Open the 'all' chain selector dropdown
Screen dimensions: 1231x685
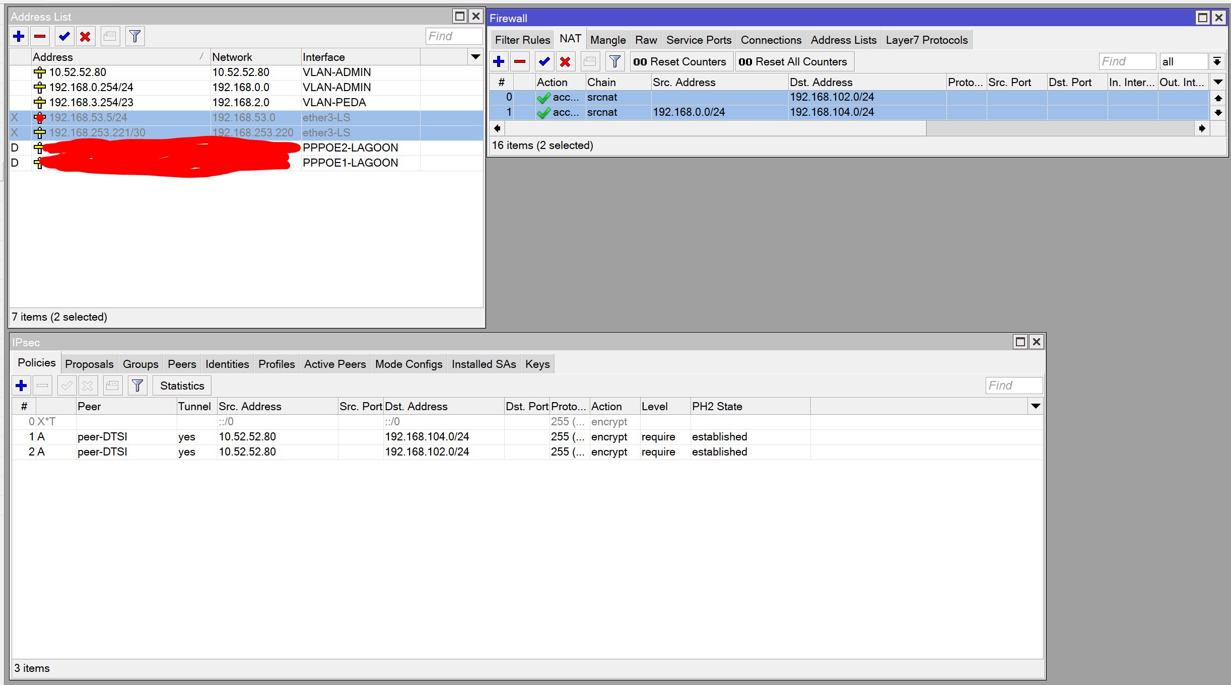point(1217,62)
